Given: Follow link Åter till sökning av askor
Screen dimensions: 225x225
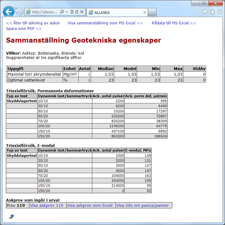Looking at the screenshot, I should pos(33,23).
